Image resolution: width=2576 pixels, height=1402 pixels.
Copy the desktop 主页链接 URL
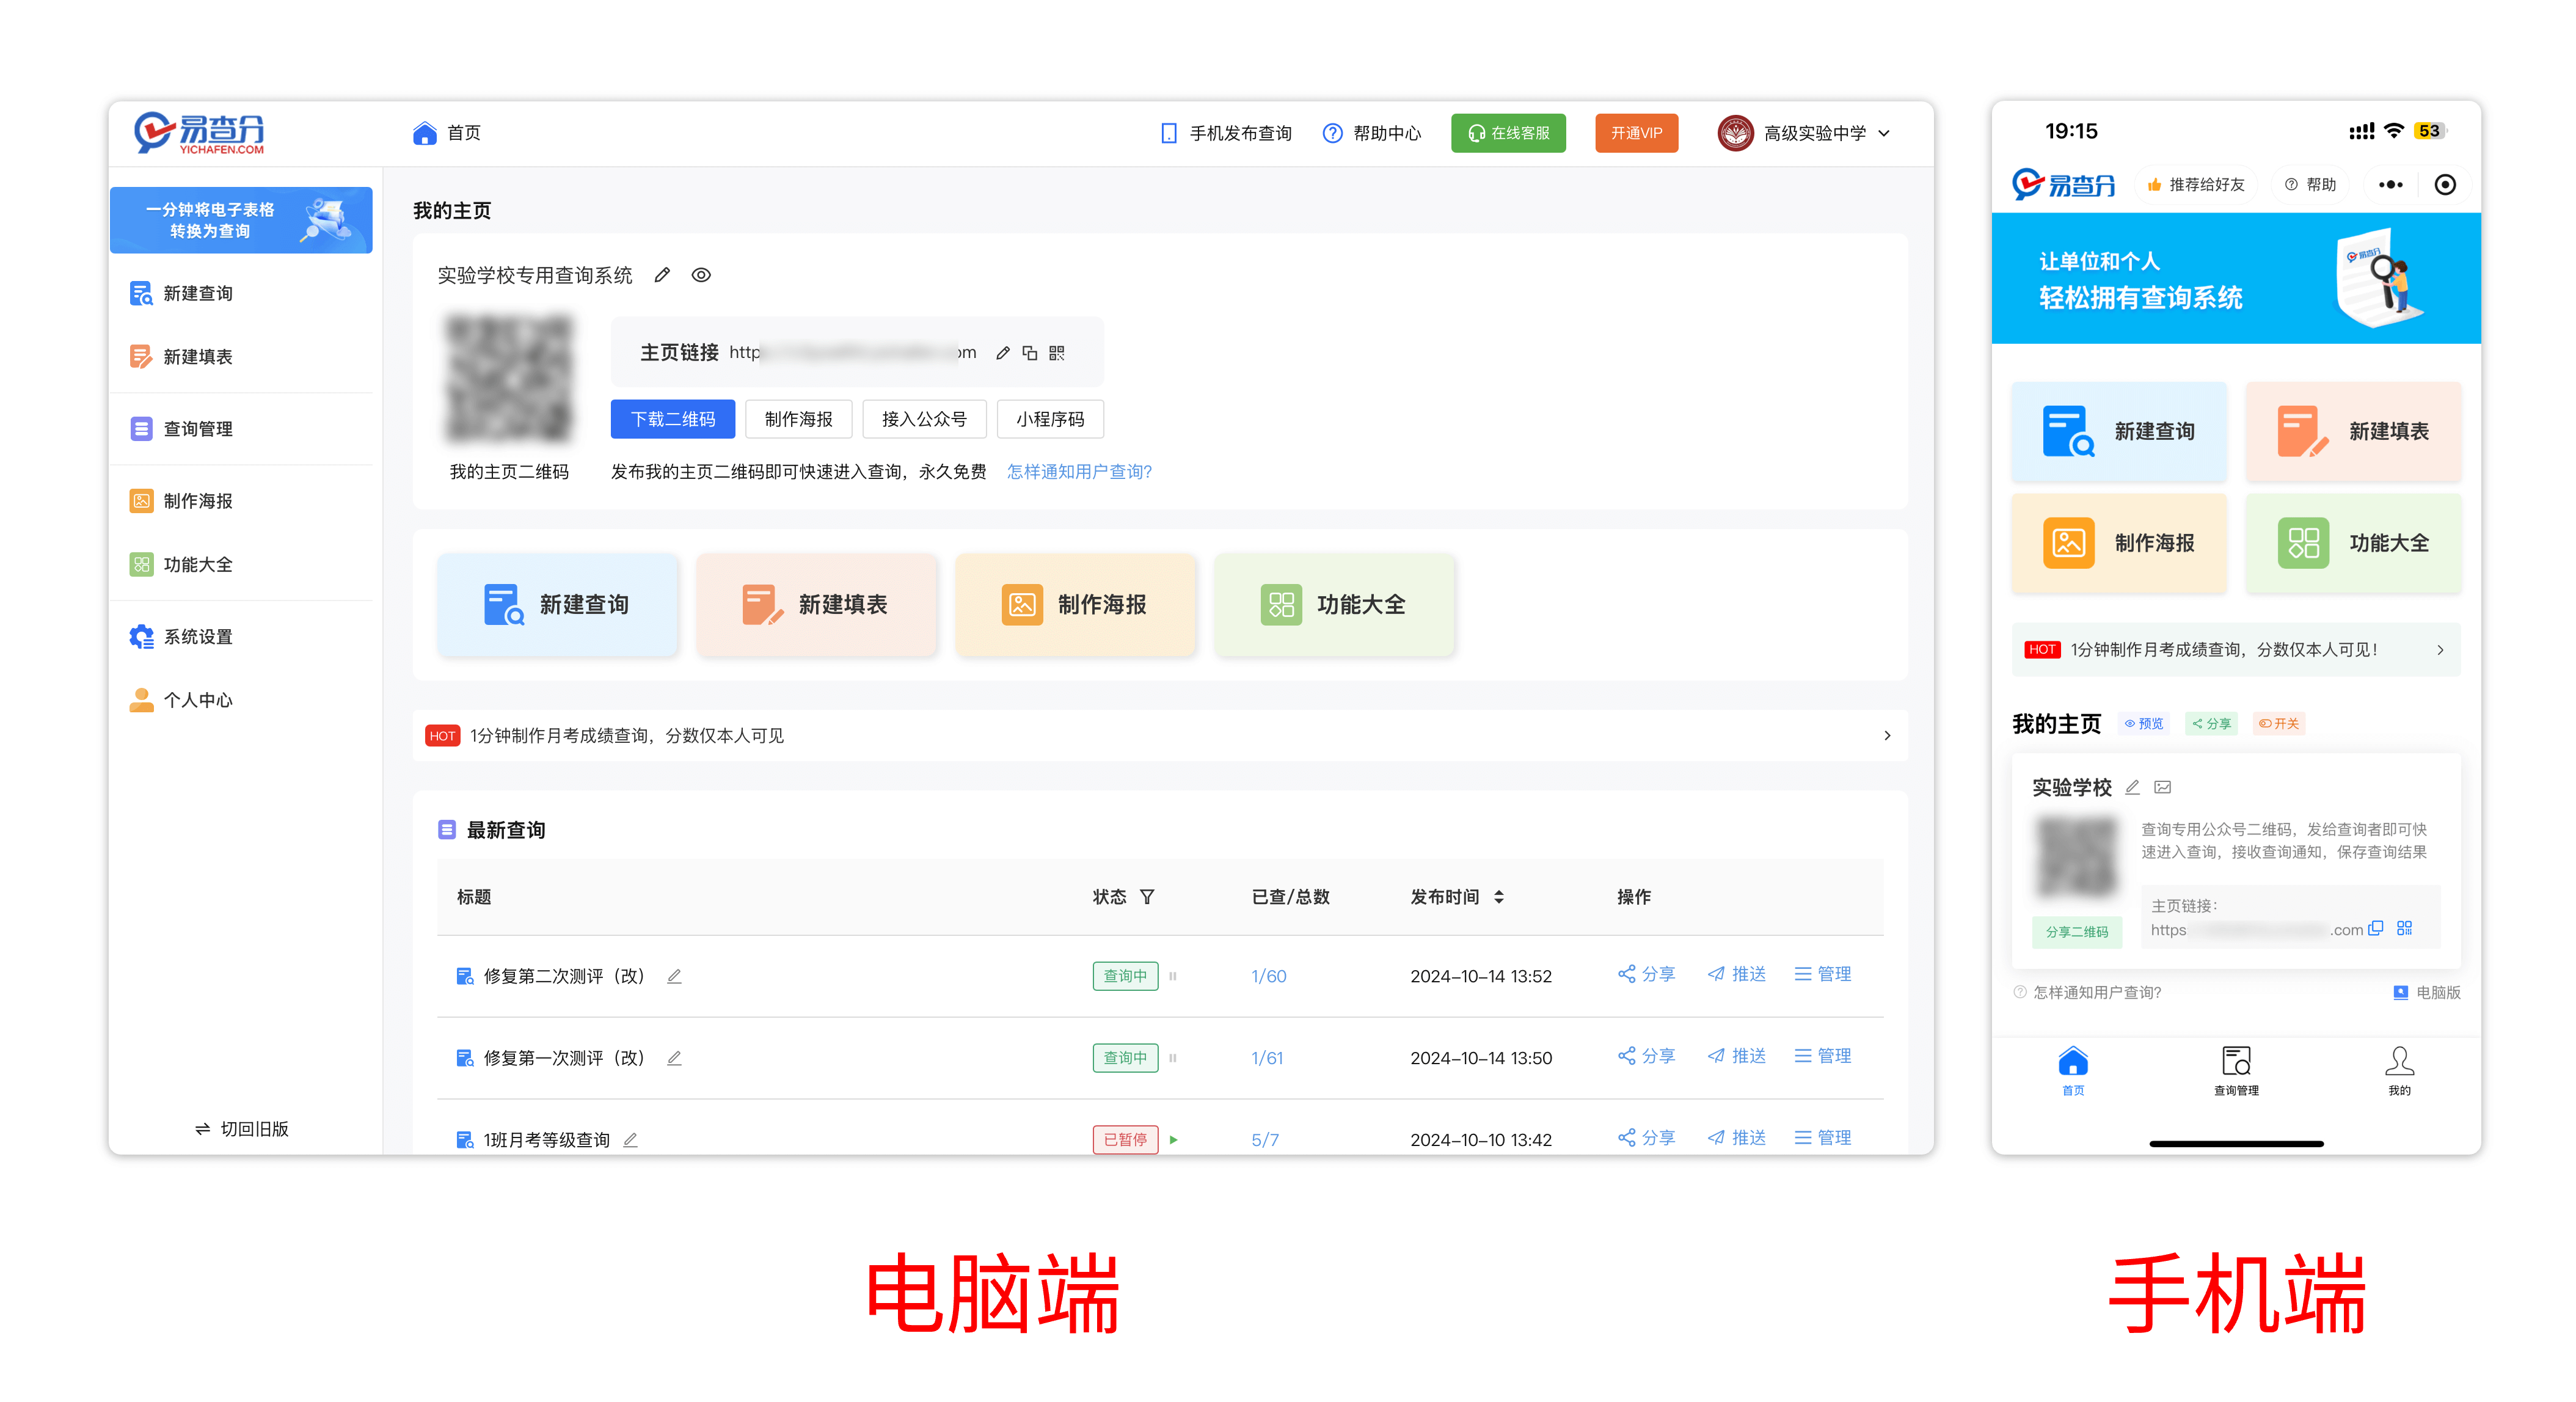coord(1030,353)
